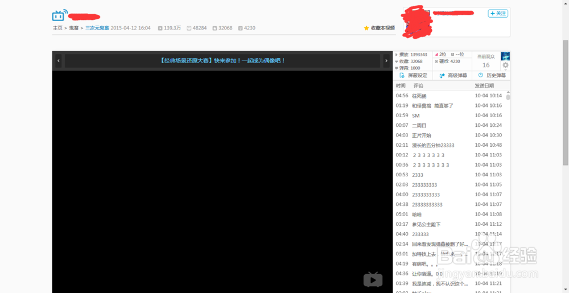This screenshot has width=569, height=293.
Task: Click the 收藏 heart icon in stats
Action: [x=396, y=61]
